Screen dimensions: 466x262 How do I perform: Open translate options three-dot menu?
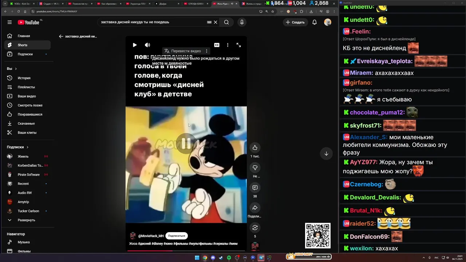click(206, 51)
